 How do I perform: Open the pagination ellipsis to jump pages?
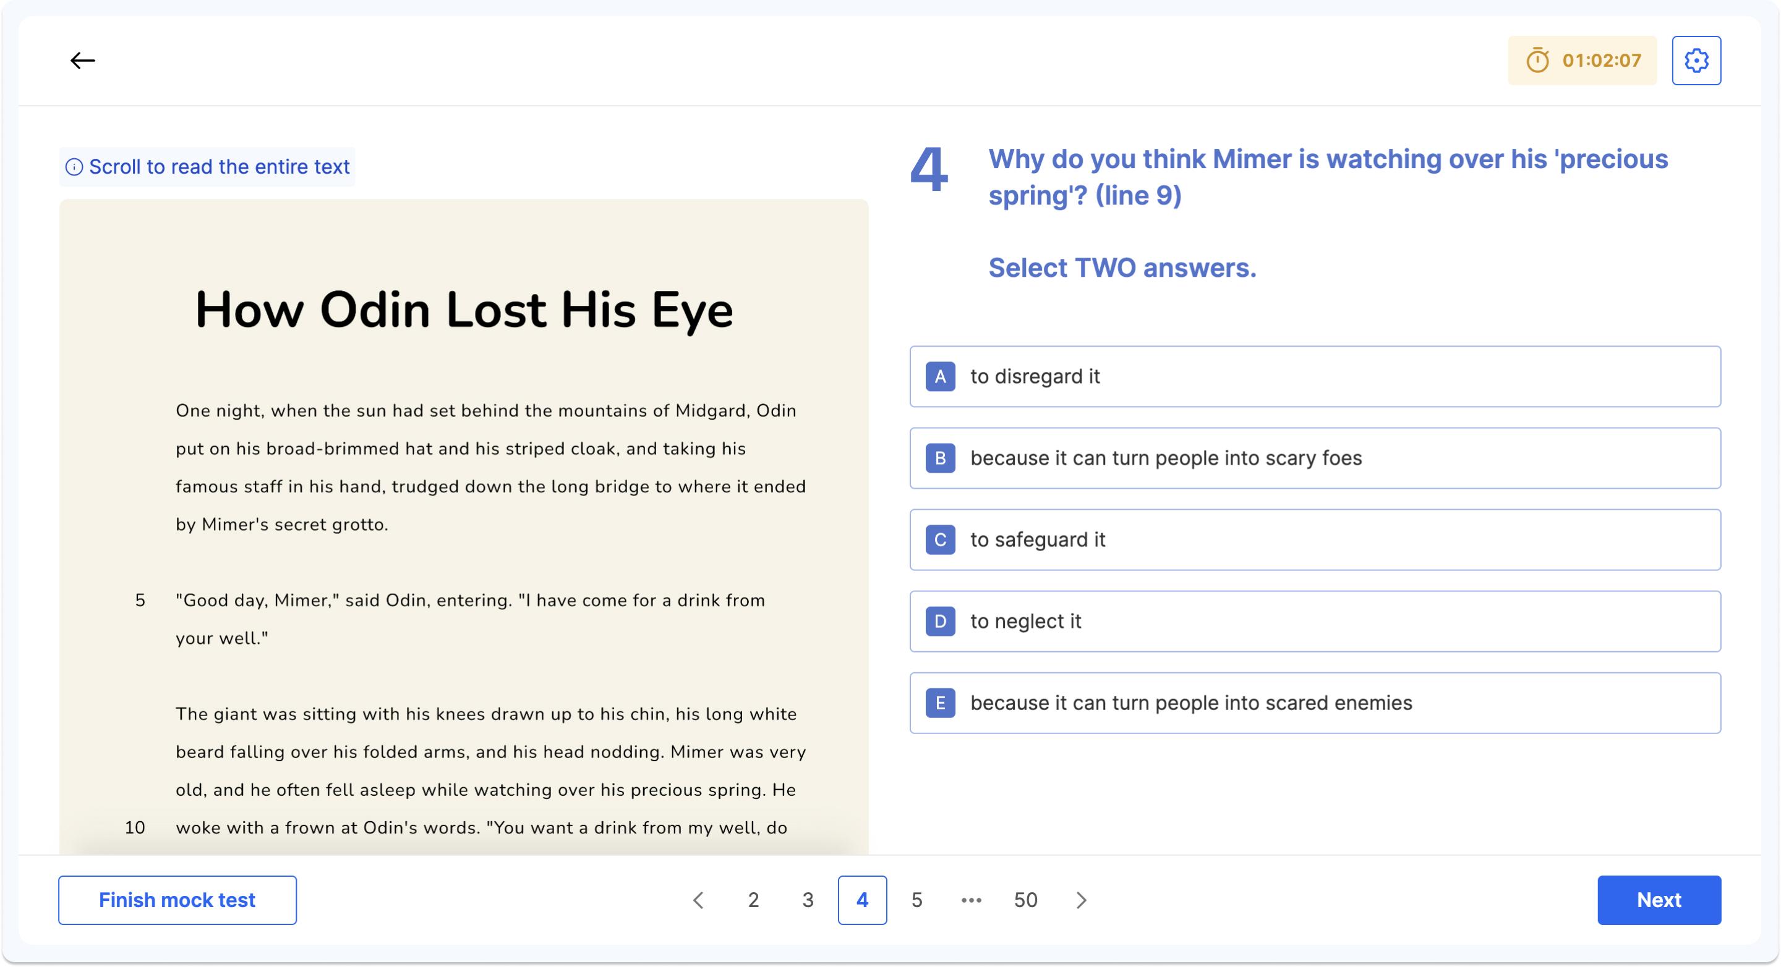(x=972, y=900)
